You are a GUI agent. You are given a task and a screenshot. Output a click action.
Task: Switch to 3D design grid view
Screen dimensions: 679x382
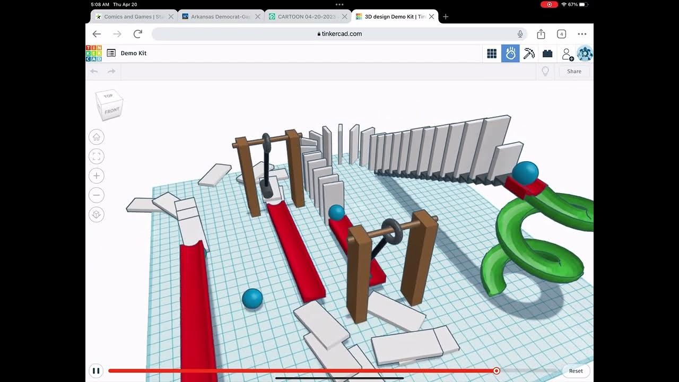click(x=492, y=54)
